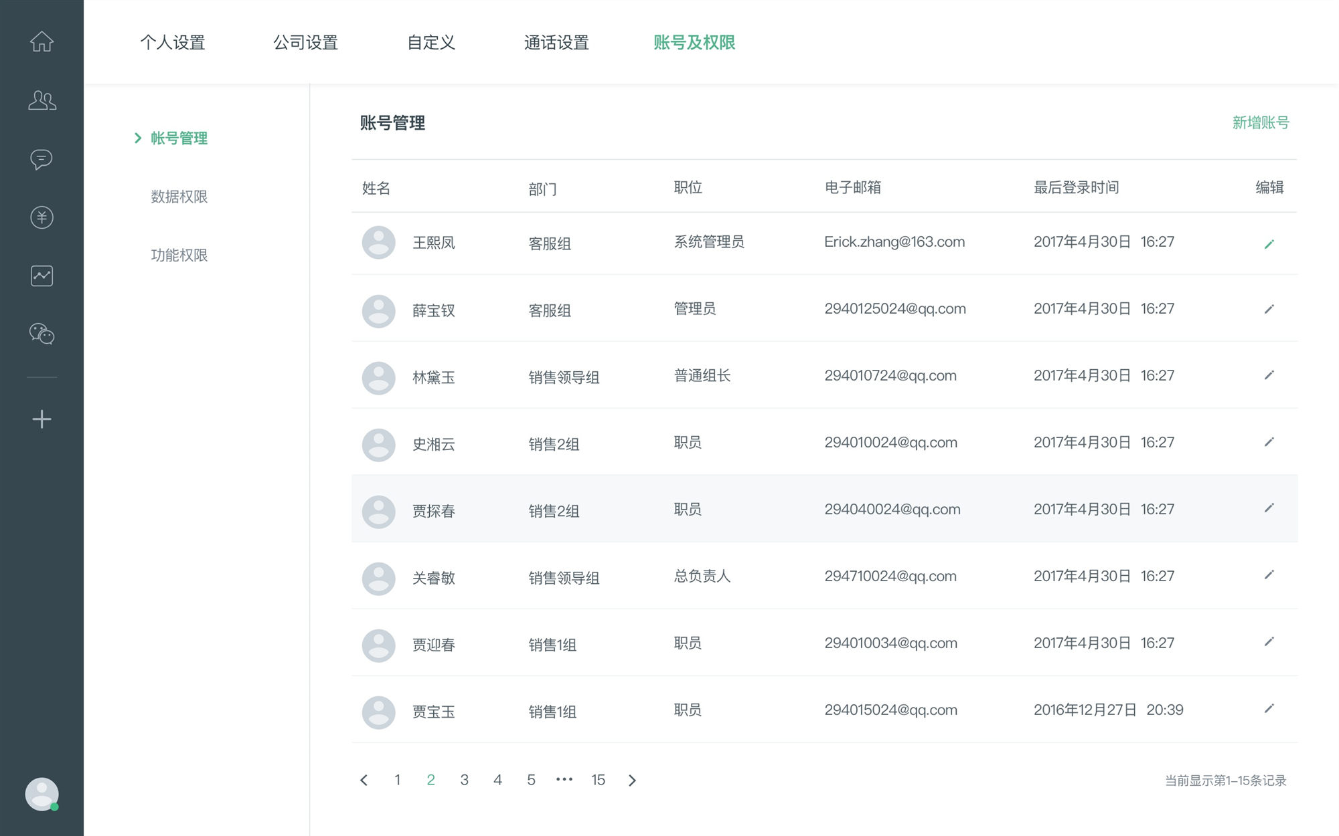1339x836 pixels.
Task: Click the 部门 column header
Action: [542, 189]
